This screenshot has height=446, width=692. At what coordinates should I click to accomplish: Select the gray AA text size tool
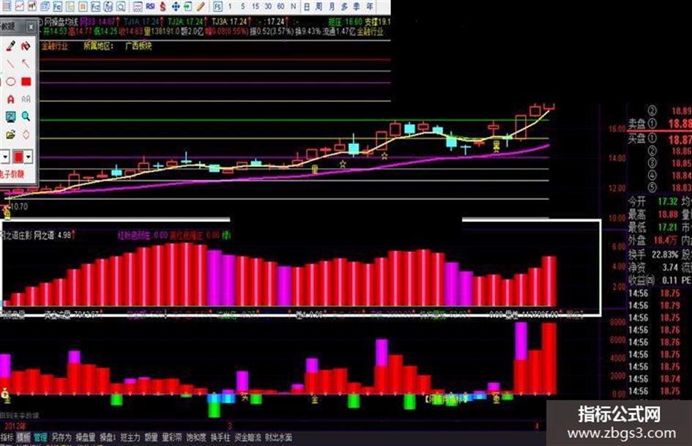(x=26, y=100)
